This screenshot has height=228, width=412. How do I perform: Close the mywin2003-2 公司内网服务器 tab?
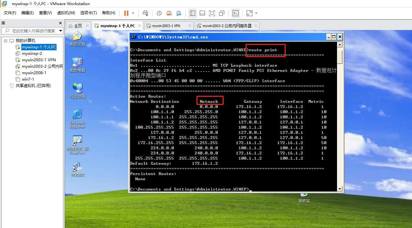pos(256,26)
